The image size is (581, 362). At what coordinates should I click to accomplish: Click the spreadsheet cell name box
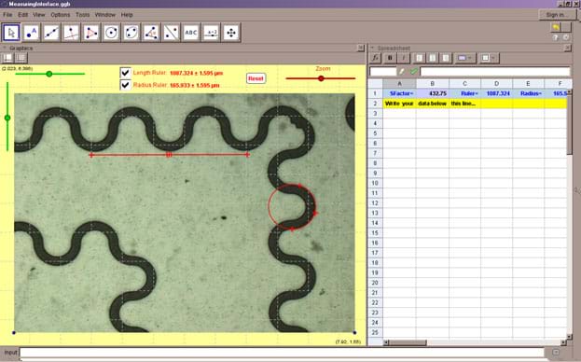pos(383,71)
